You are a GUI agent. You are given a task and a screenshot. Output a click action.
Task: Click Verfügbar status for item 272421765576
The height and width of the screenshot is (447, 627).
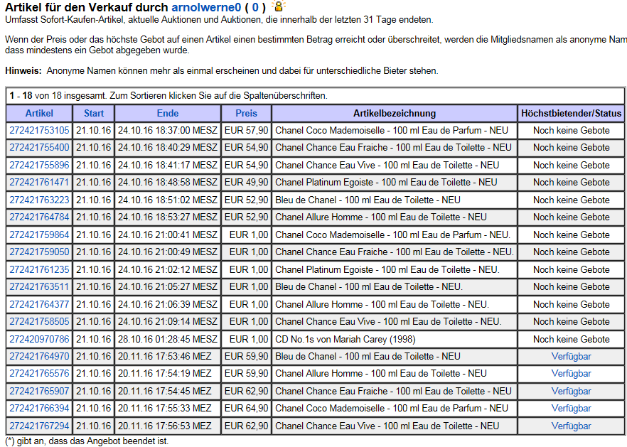pyautogui.click(x=571, y=373)
